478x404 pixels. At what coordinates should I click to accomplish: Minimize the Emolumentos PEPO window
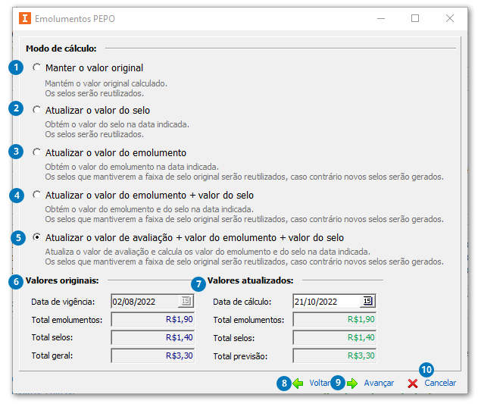(x=381, y=19)
